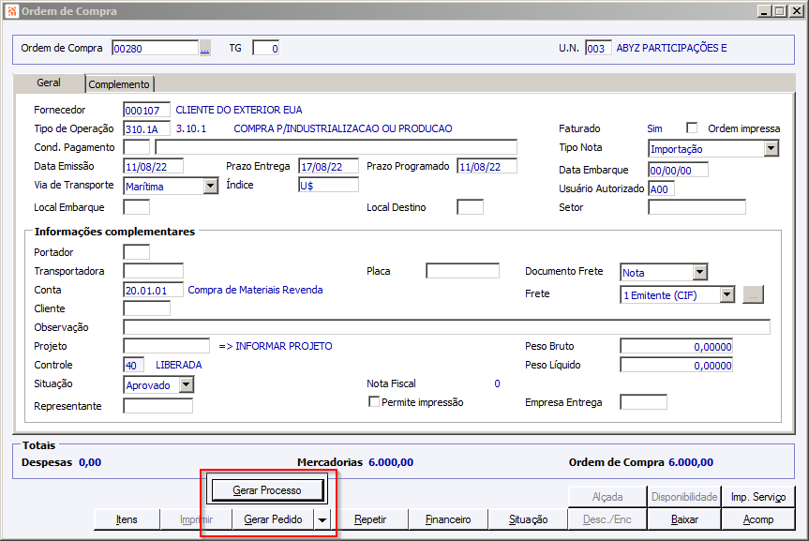Expand the Tipo Nota dropdown

pyautogui.click(x=771, y=148)
